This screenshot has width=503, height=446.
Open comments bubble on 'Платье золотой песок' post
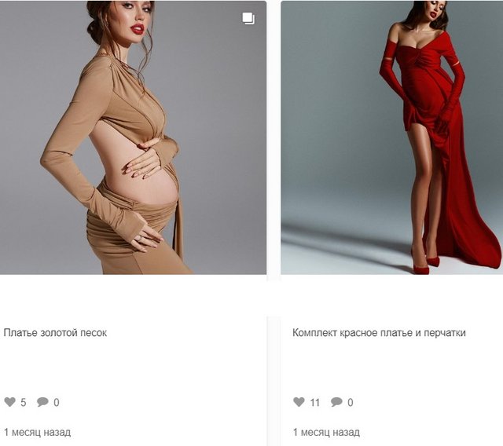[x=42, y=402]
